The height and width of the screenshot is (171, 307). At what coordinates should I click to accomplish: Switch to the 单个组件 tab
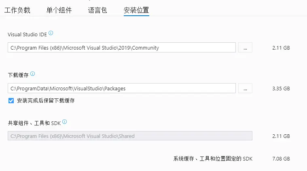click(59, 10)
